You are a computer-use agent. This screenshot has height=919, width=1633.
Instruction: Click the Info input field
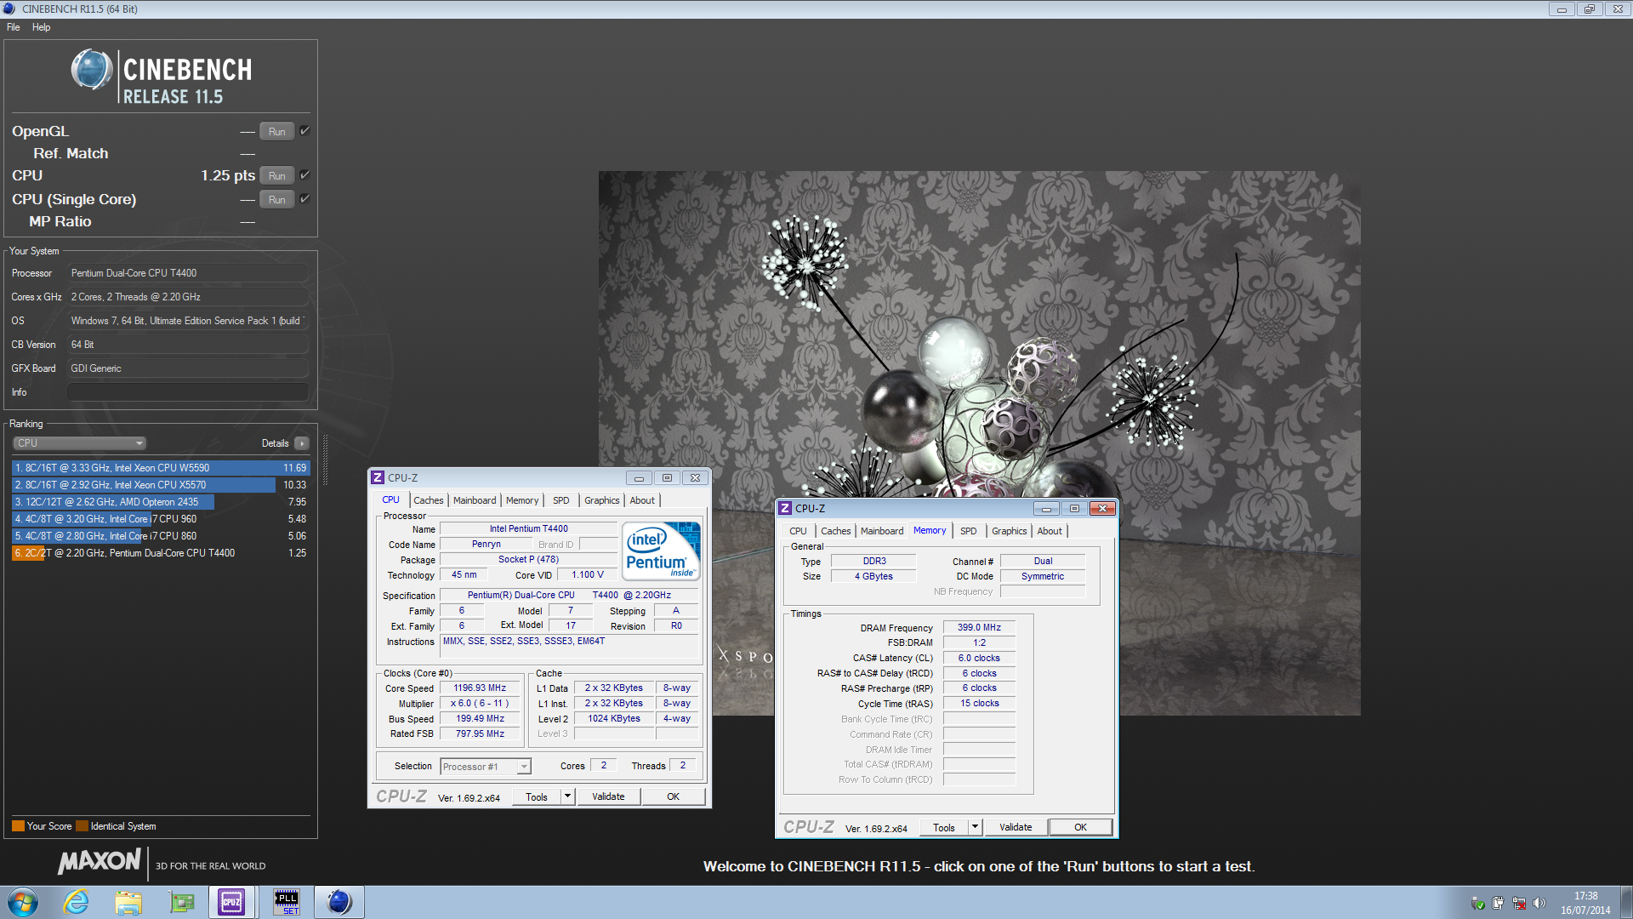pos(187,392)
